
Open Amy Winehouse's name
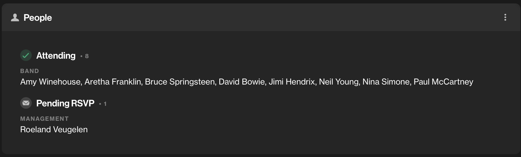pyautogui.click(x=50, y=82)
